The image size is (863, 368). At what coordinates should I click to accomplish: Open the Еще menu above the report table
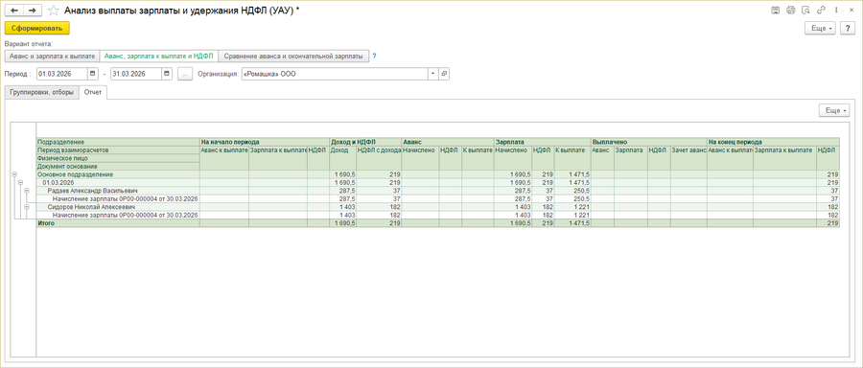point(835,110)
